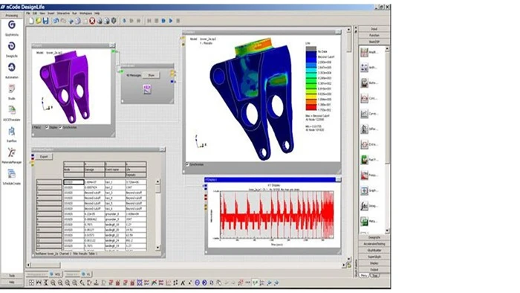520x293 pixels.
Task: Click the red stop/cancel toolbar icon
Action: (x=92, y=21)
